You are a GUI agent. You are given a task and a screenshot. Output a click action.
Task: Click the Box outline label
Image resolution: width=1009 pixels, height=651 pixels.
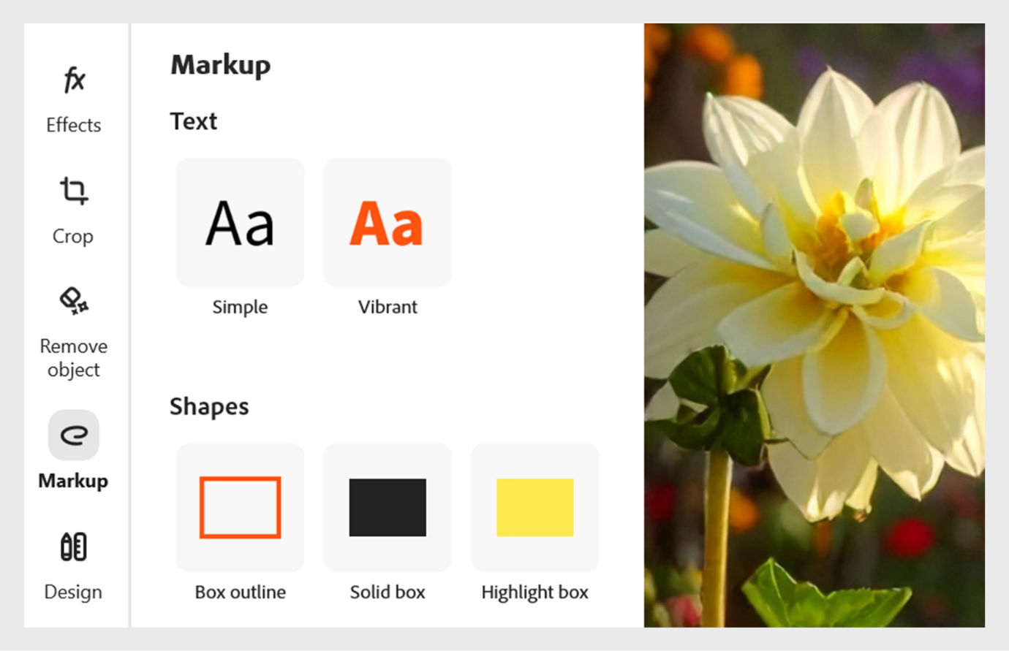click(x=240, y=593)
